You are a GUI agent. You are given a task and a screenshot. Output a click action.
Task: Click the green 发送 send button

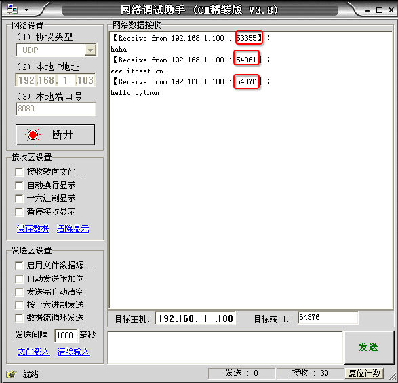tap(368, 348)
